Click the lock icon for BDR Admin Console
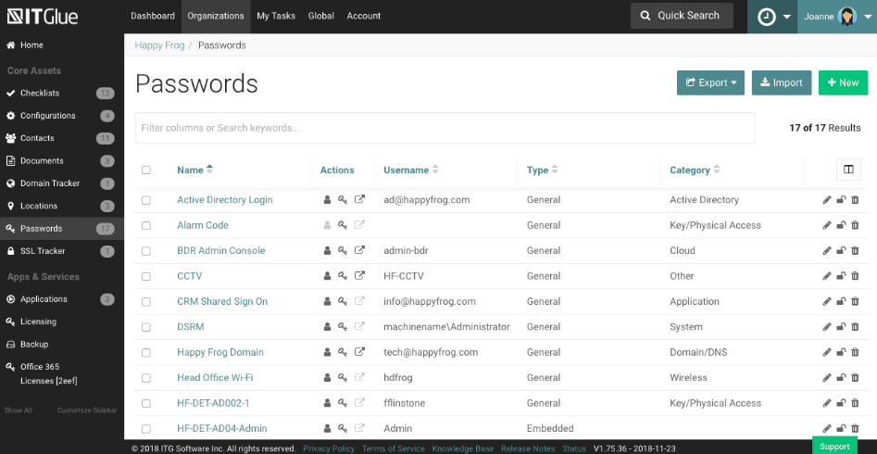Viewport: 877px width, 454px height. click(x=841, y=251)
